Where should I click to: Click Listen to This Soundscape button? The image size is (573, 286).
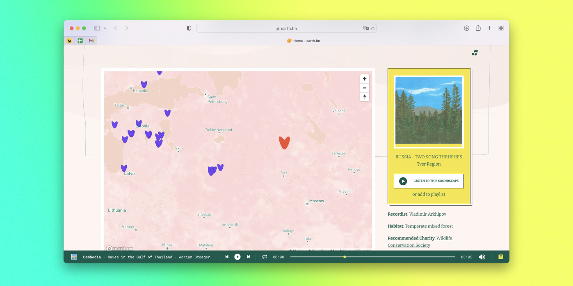point(429,181)
